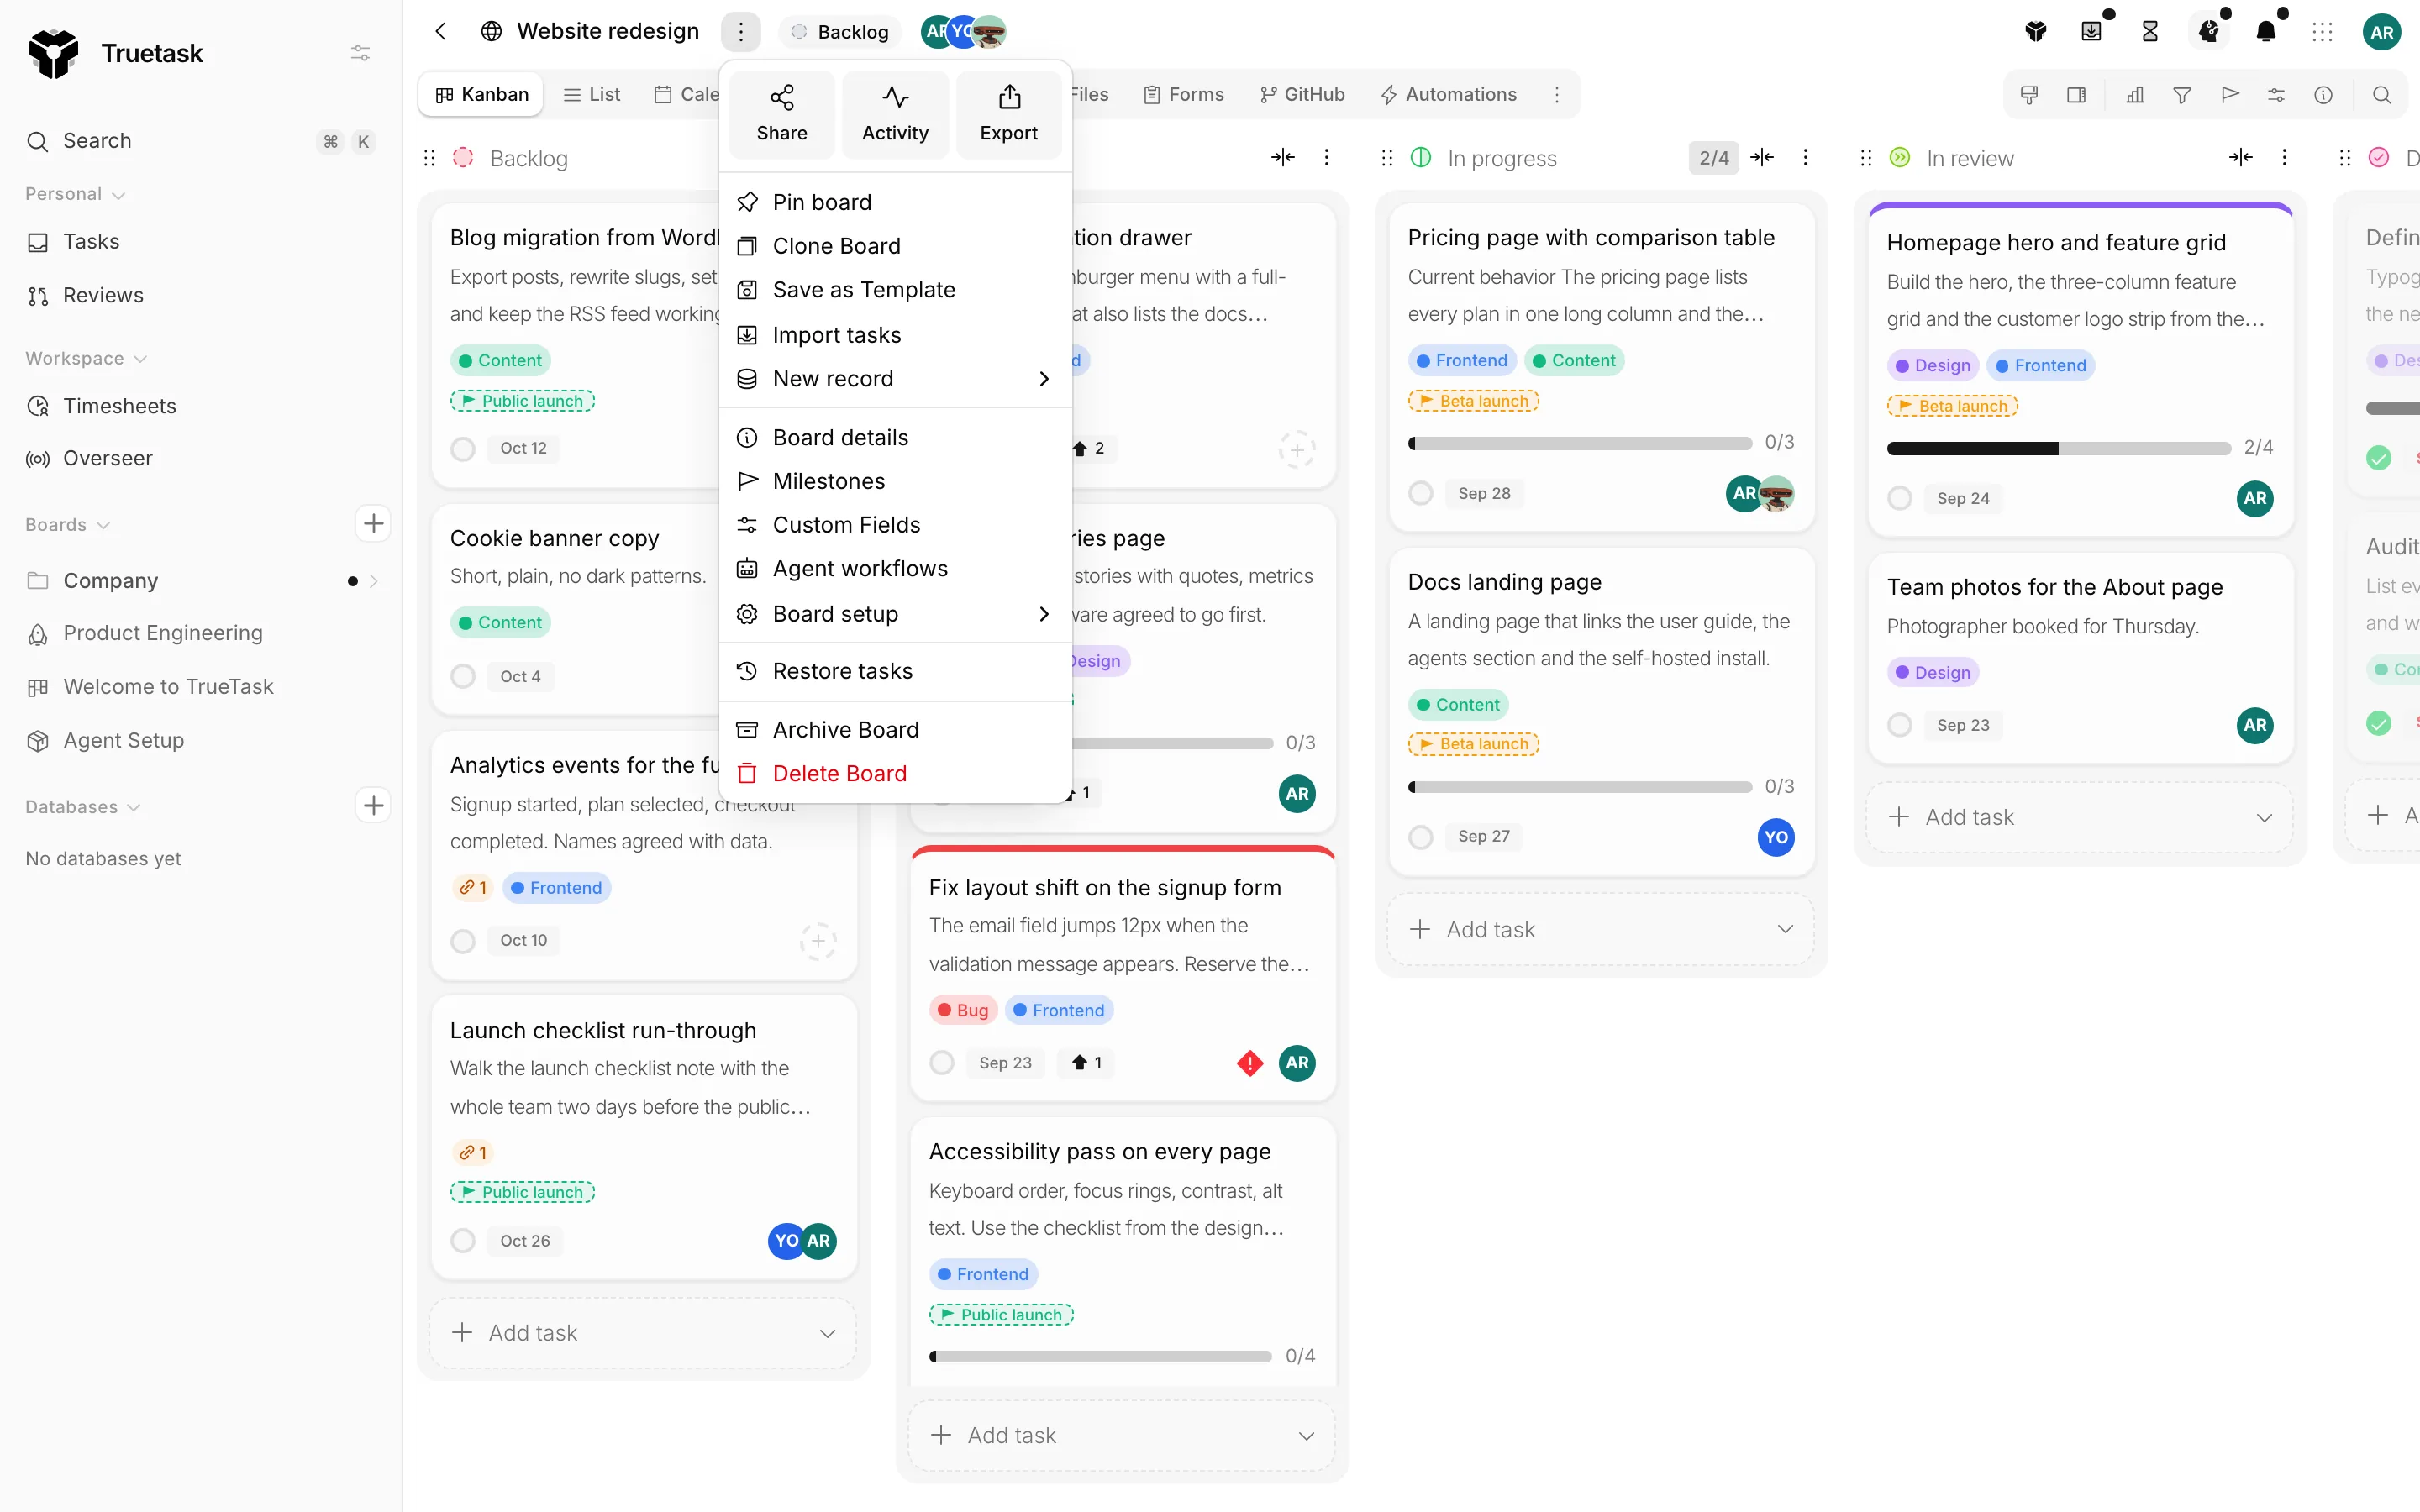Click the notifications bell icon
Screen dimensions: 2420x1512
pos(2266,31)
